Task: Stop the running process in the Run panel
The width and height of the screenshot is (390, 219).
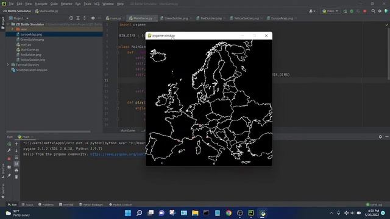Action: point(9,158)
